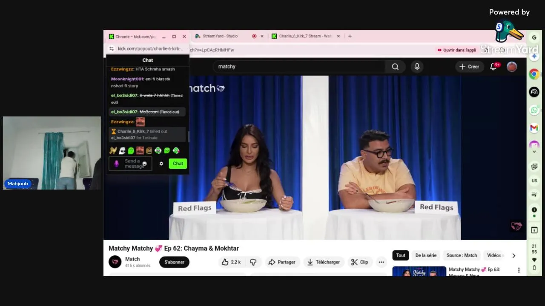The height and width of the screenshot is (306, 545).
Task: Click the Matchy Matchy video player
Action: click(315, 158)
